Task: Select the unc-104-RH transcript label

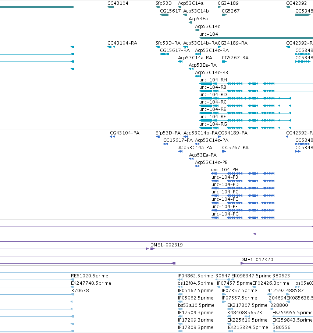Action: point(213,80)
